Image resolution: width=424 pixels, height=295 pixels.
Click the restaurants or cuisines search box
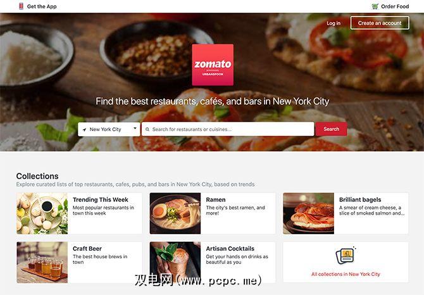click(228, 129)
